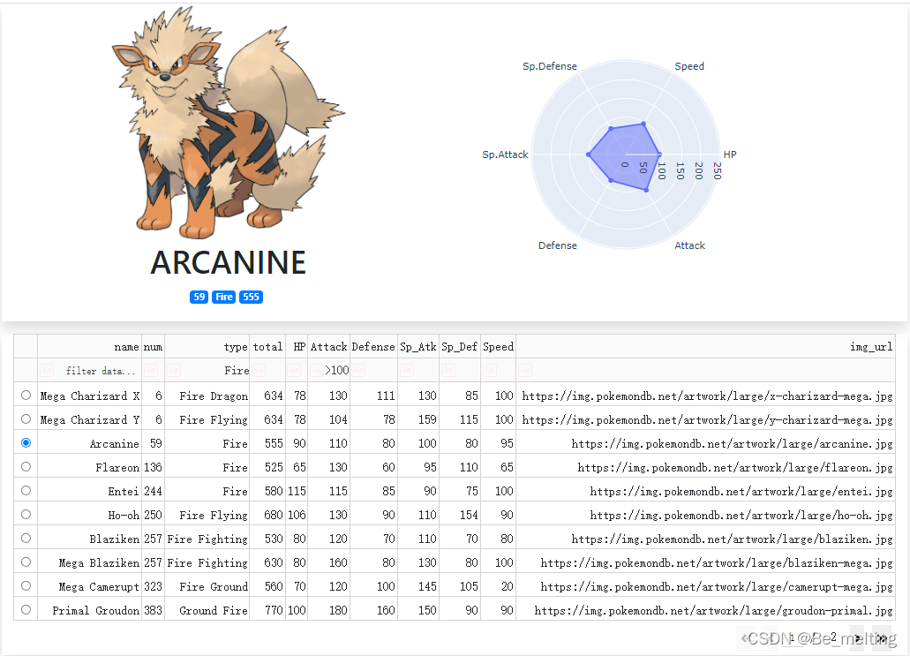The width and height of the screenshot is (910, 656).
Task: Toggle case sensitivity Aa icon in Sp_Atk filter
Action: (x=406, y=370)
